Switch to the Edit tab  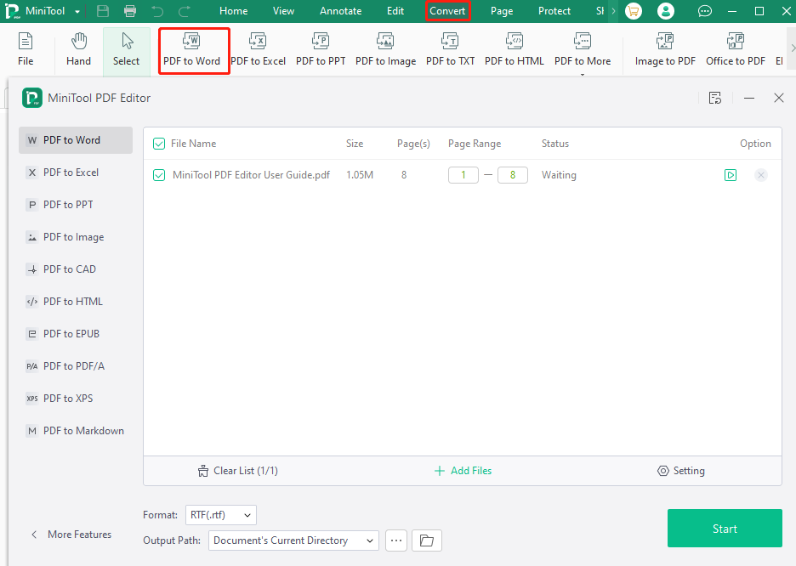(x=395, y=11)
